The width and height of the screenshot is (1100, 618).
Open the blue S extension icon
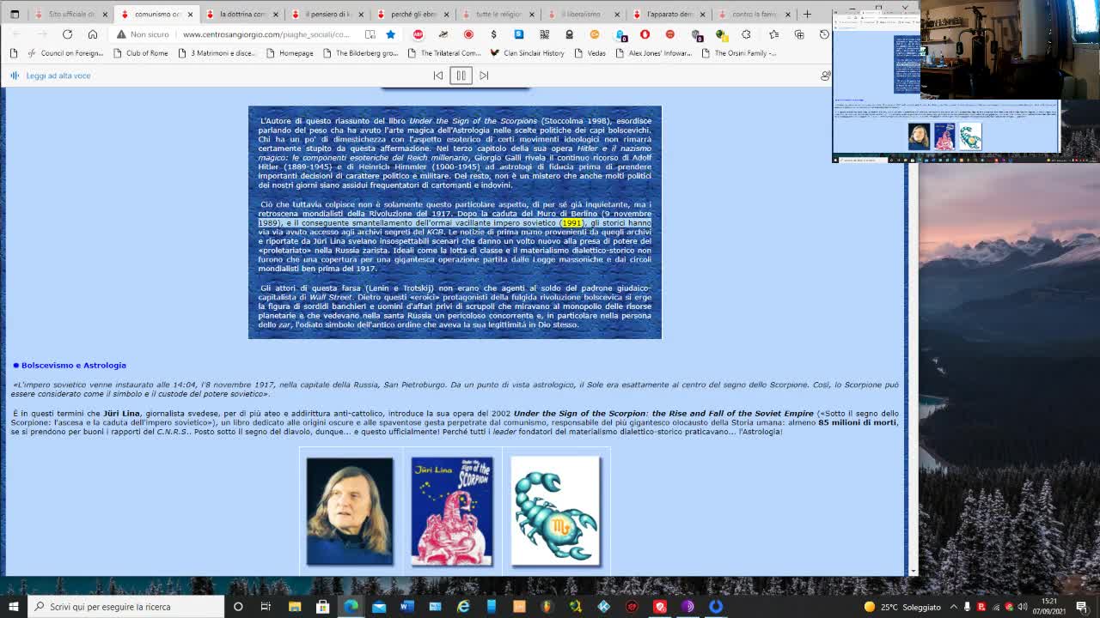point(519,34)
